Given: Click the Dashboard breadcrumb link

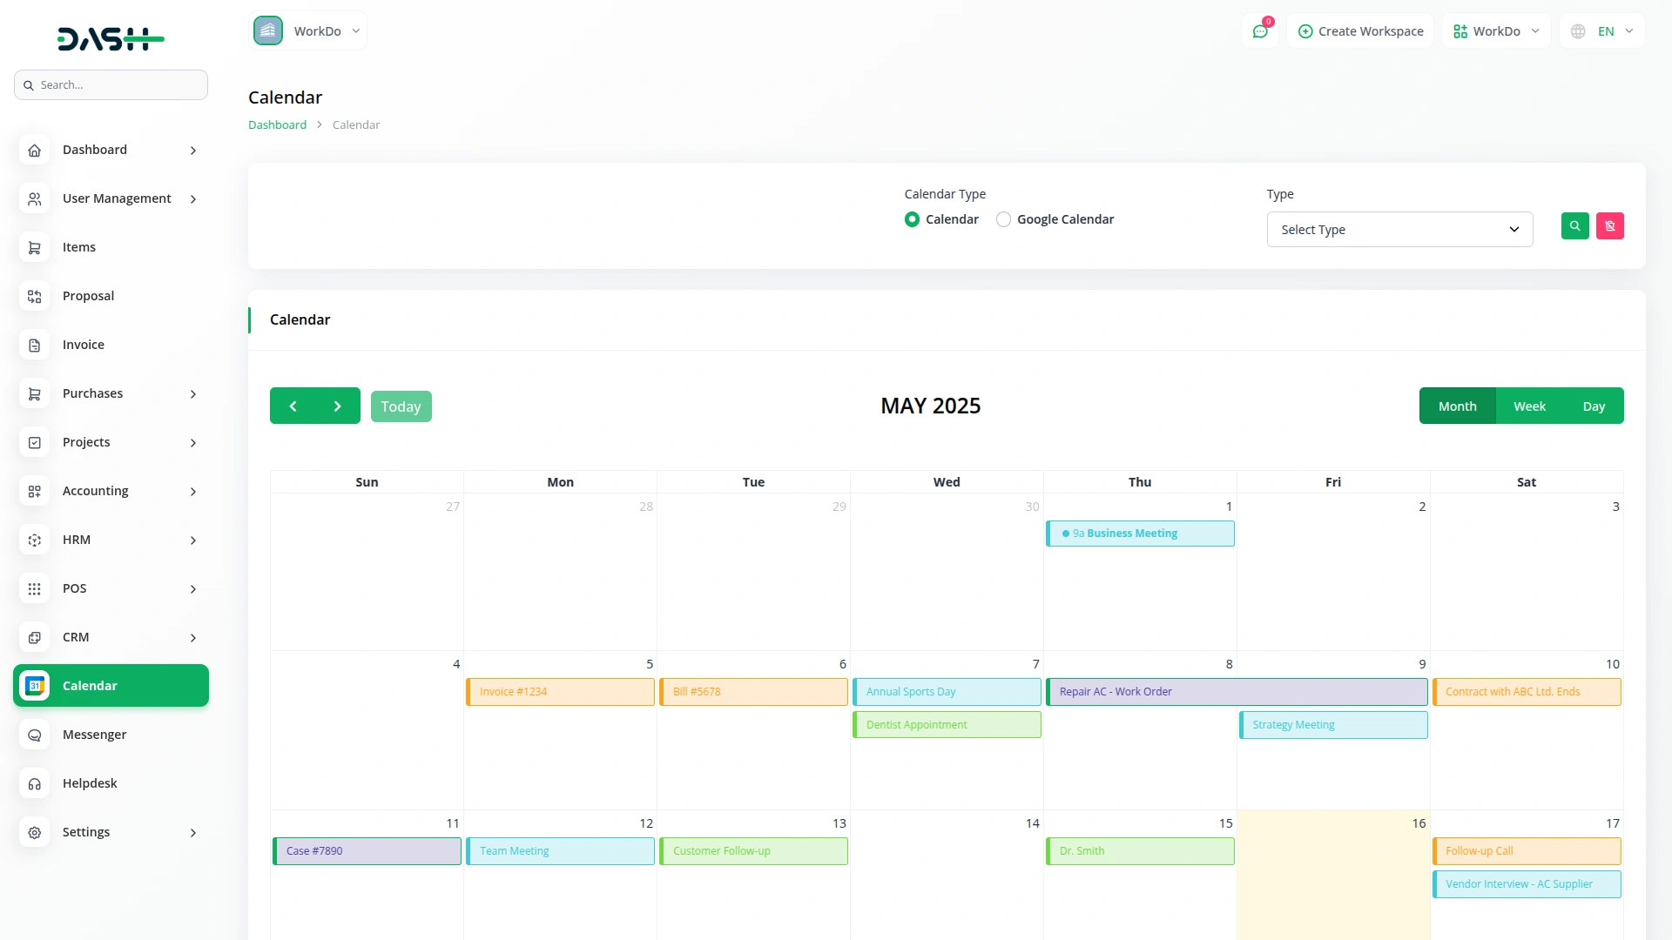Looking at the screenshot, I should tap(276, 124).
